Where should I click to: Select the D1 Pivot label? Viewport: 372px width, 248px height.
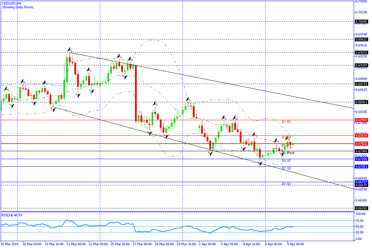288,153
